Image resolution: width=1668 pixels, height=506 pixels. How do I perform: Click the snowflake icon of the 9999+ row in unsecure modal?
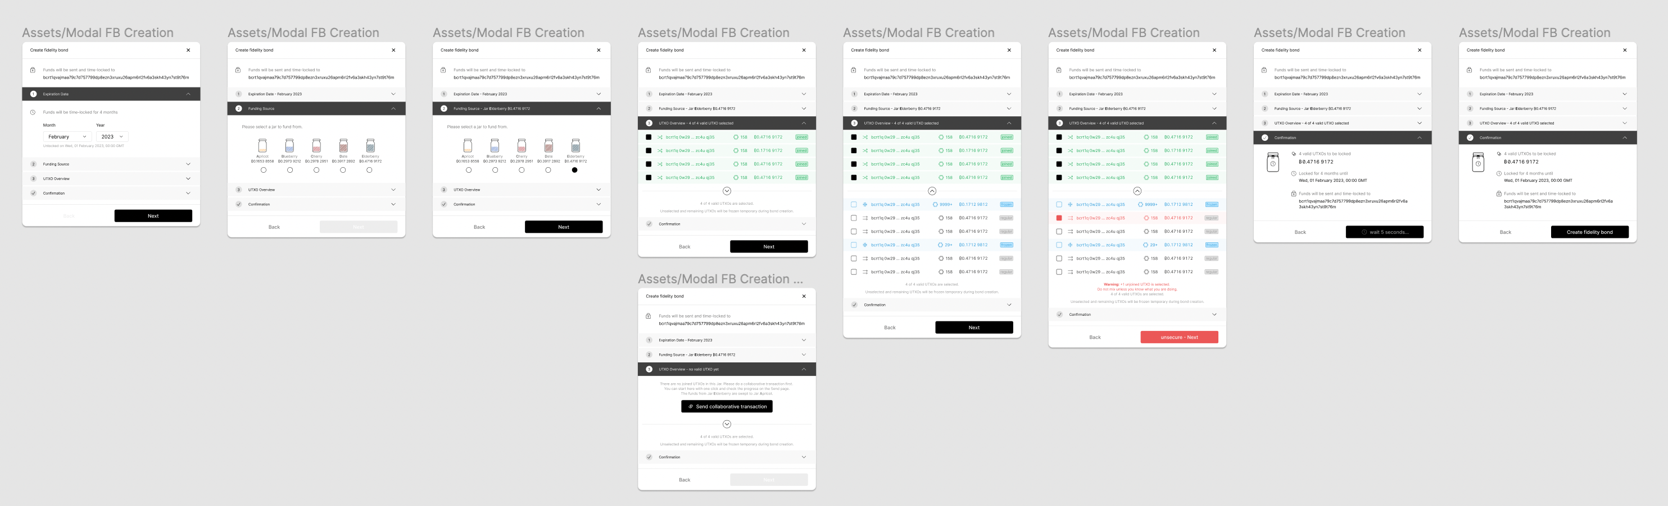1071,205
